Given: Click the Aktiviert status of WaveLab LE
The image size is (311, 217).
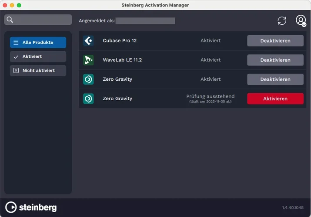Looking at the screenshot, I should pos(211,60).
